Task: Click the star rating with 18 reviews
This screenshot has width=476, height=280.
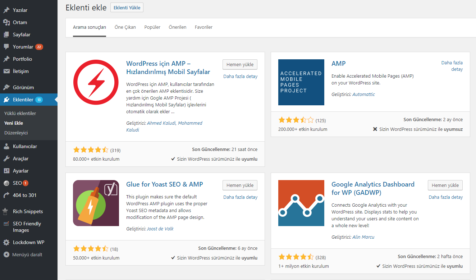Action: tap(91, 249)
